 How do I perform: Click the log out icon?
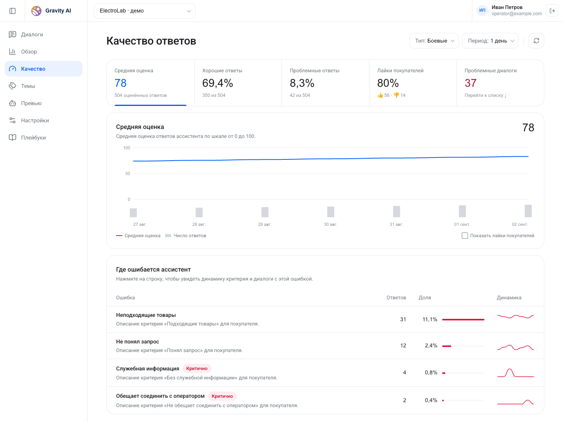552,11
